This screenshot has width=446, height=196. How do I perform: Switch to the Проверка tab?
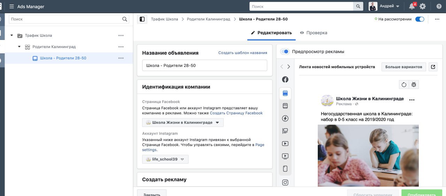click(x=314, y=33)
